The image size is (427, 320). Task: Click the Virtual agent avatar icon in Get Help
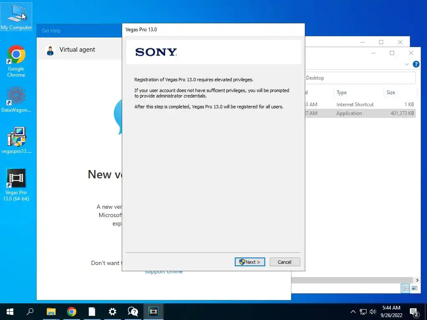[50, 50]
